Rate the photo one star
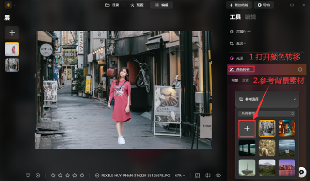 coord(53,176)
